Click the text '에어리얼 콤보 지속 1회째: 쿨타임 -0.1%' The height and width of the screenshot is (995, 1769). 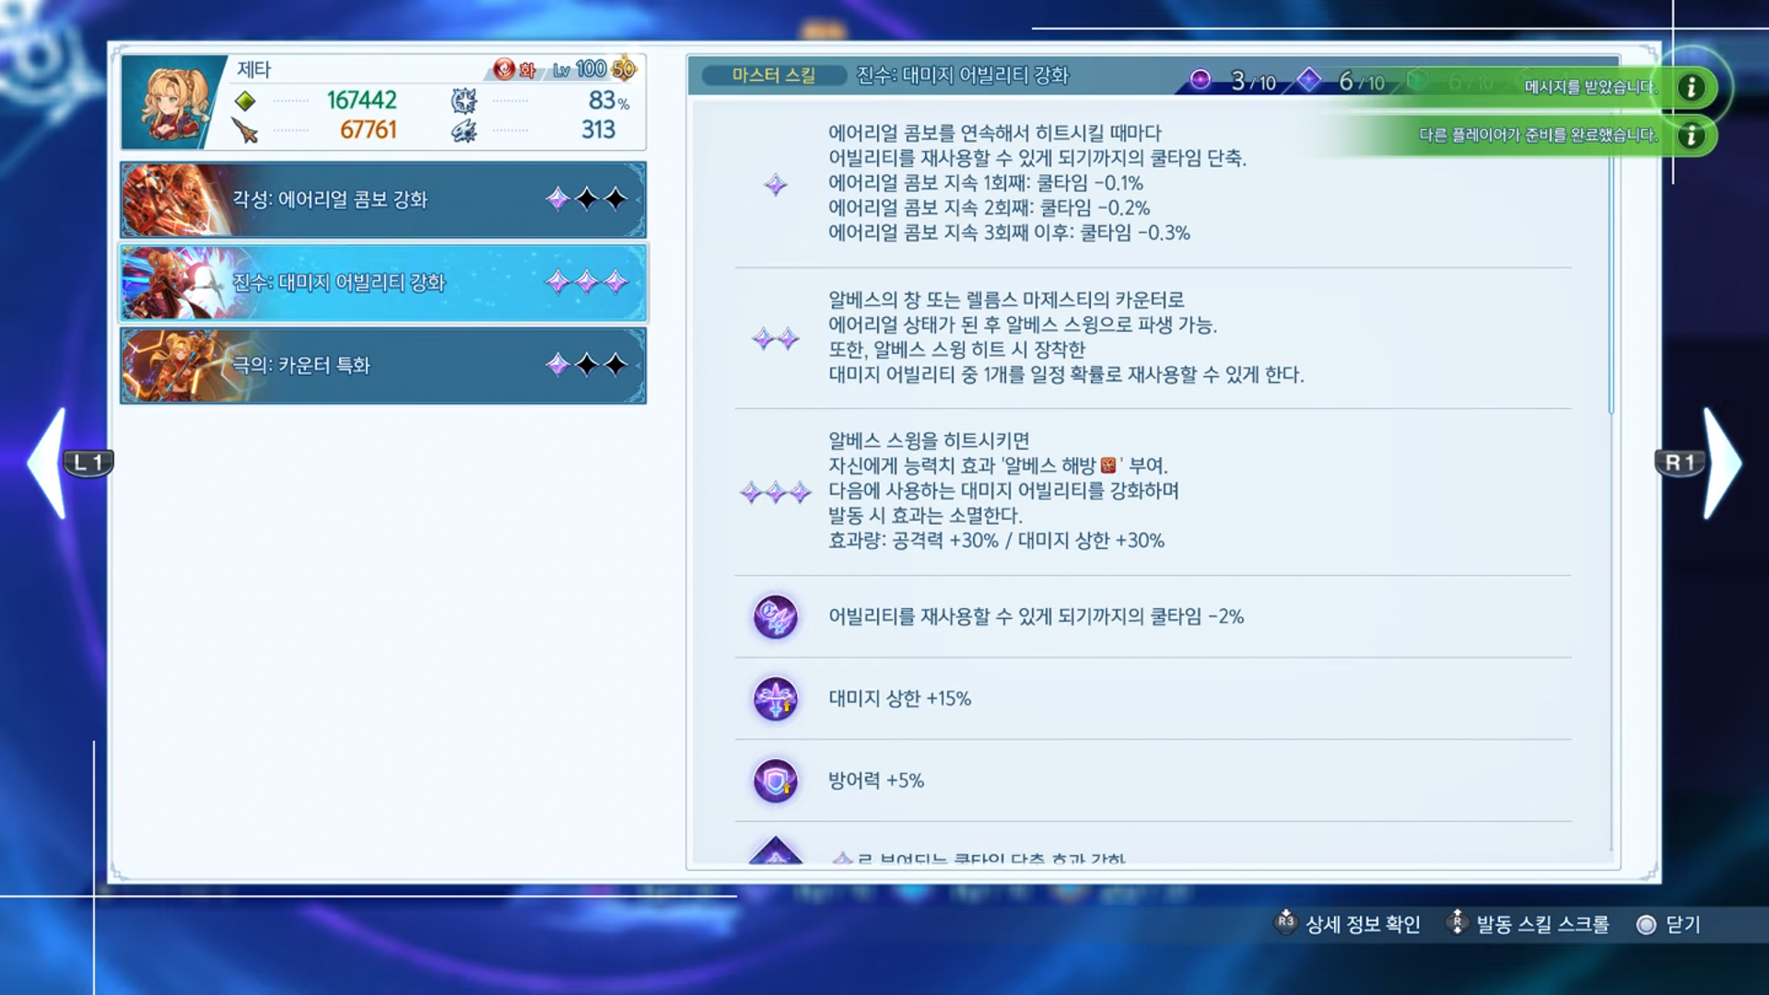985,183
